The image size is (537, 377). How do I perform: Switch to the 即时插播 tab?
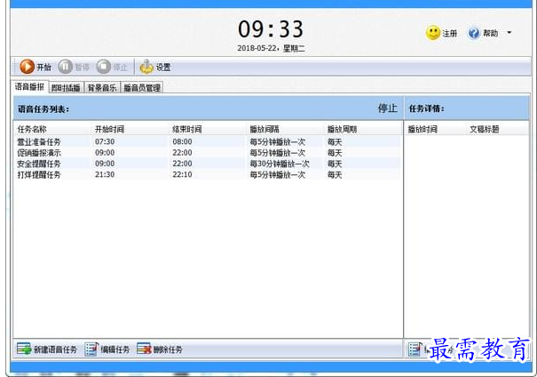pos(66,88)
